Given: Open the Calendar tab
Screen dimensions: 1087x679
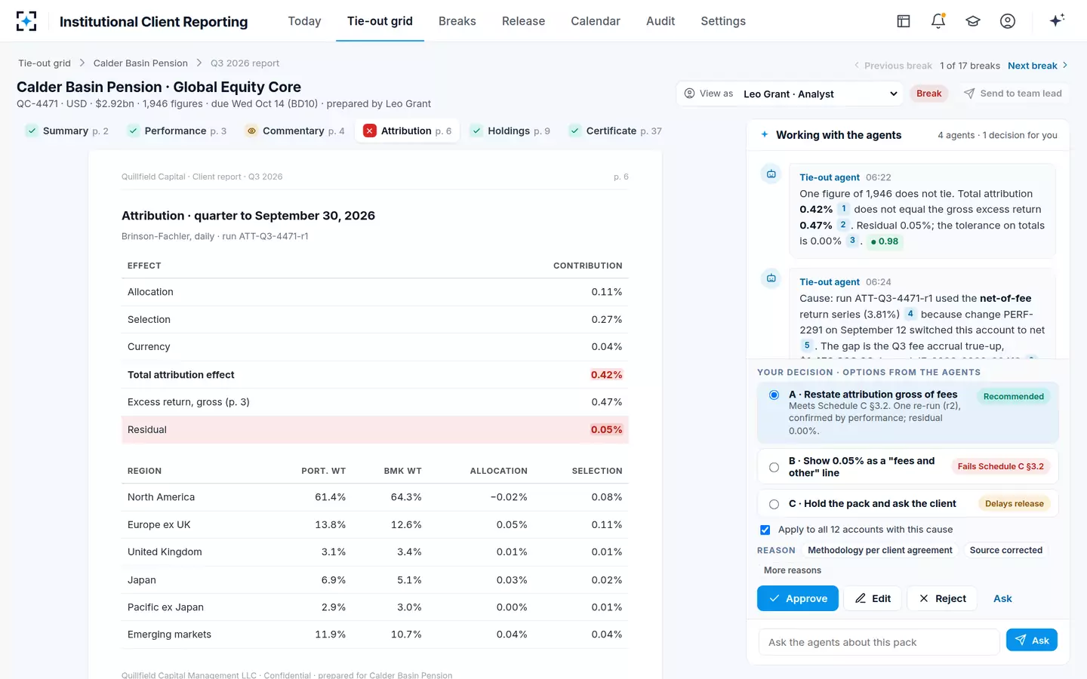Looking at the screenshot, I should coord(596,21).
